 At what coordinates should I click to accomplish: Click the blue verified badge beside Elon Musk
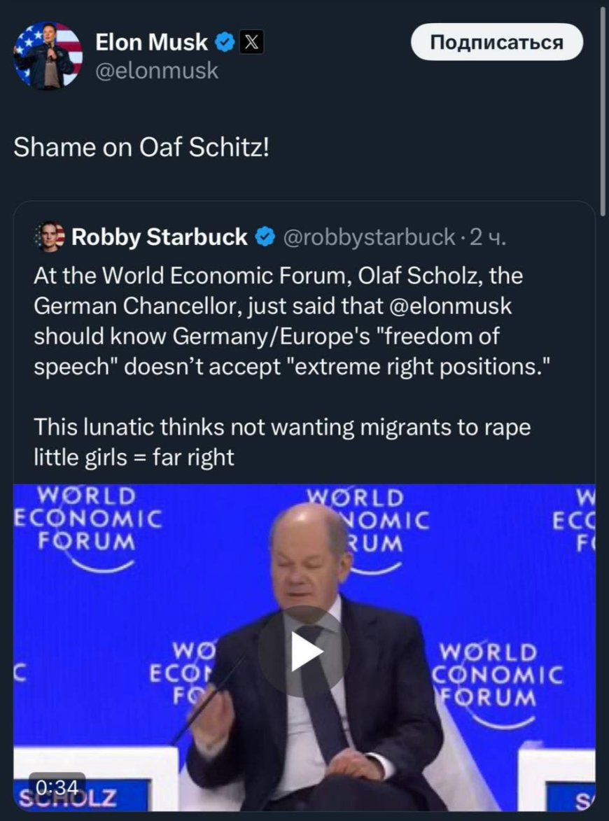pyautogui.click(x=224, y=43)
